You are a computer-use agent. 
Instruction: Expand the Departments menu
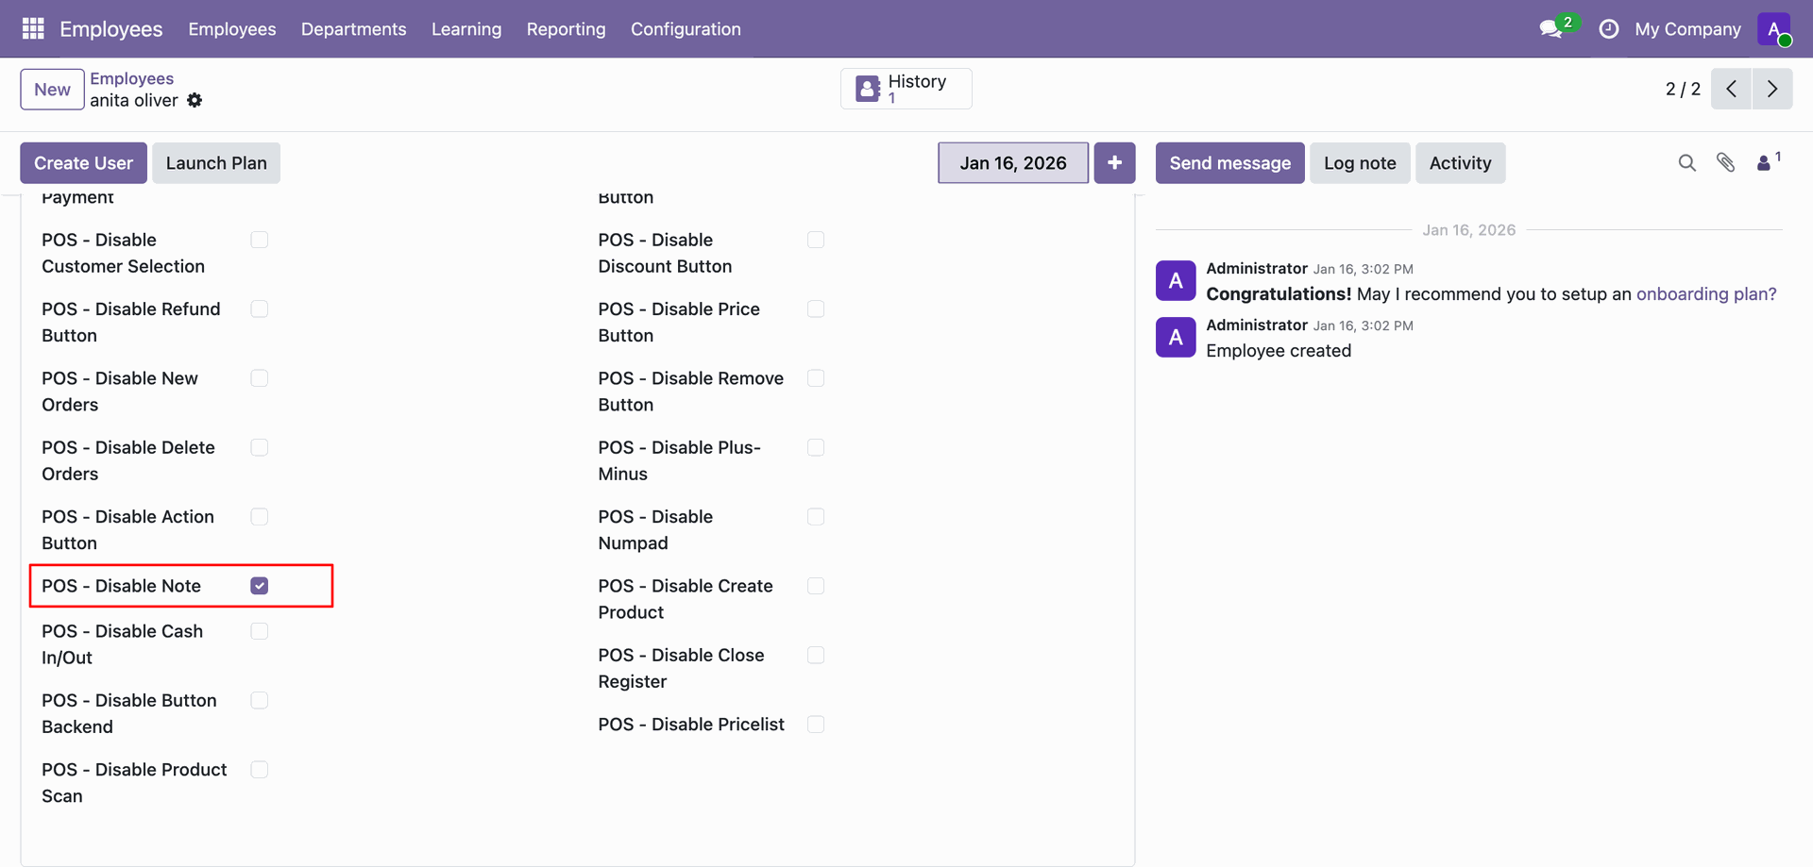pyautogui.click(x=353, y=29)
